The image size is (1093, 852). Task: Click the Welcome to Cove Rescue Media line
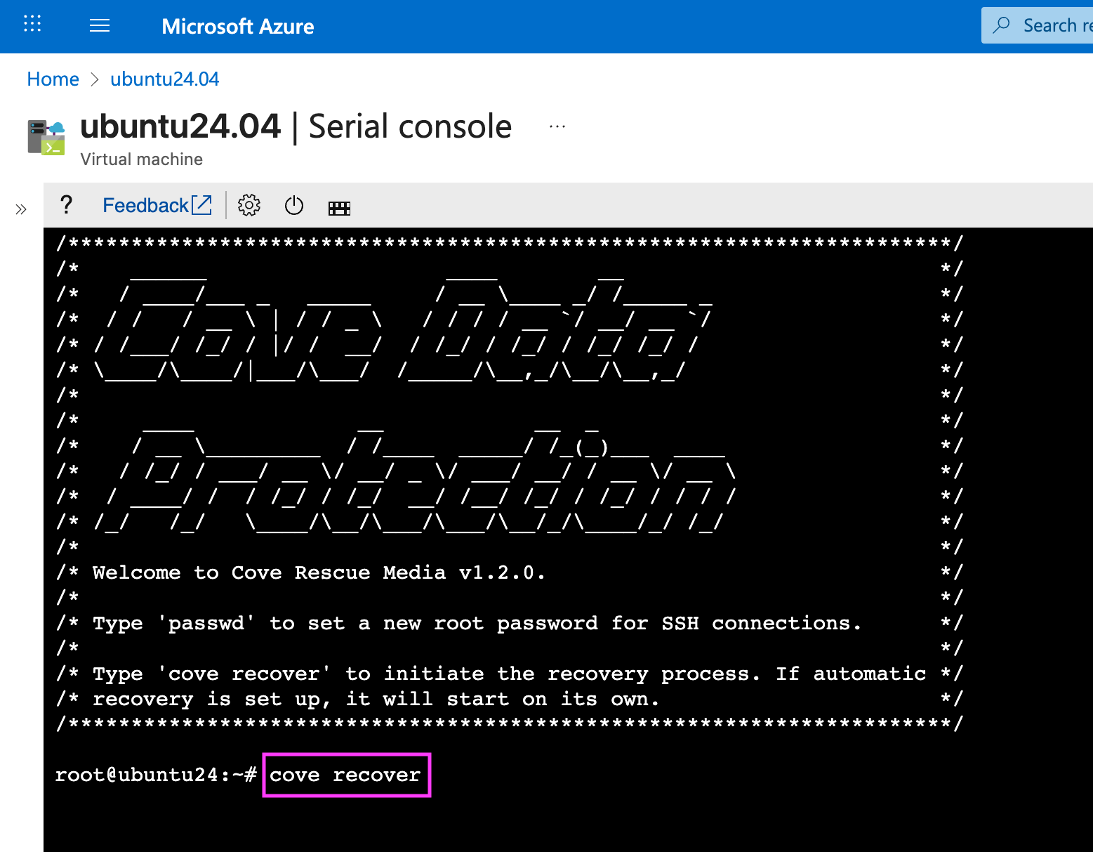(x=318, y=573)
